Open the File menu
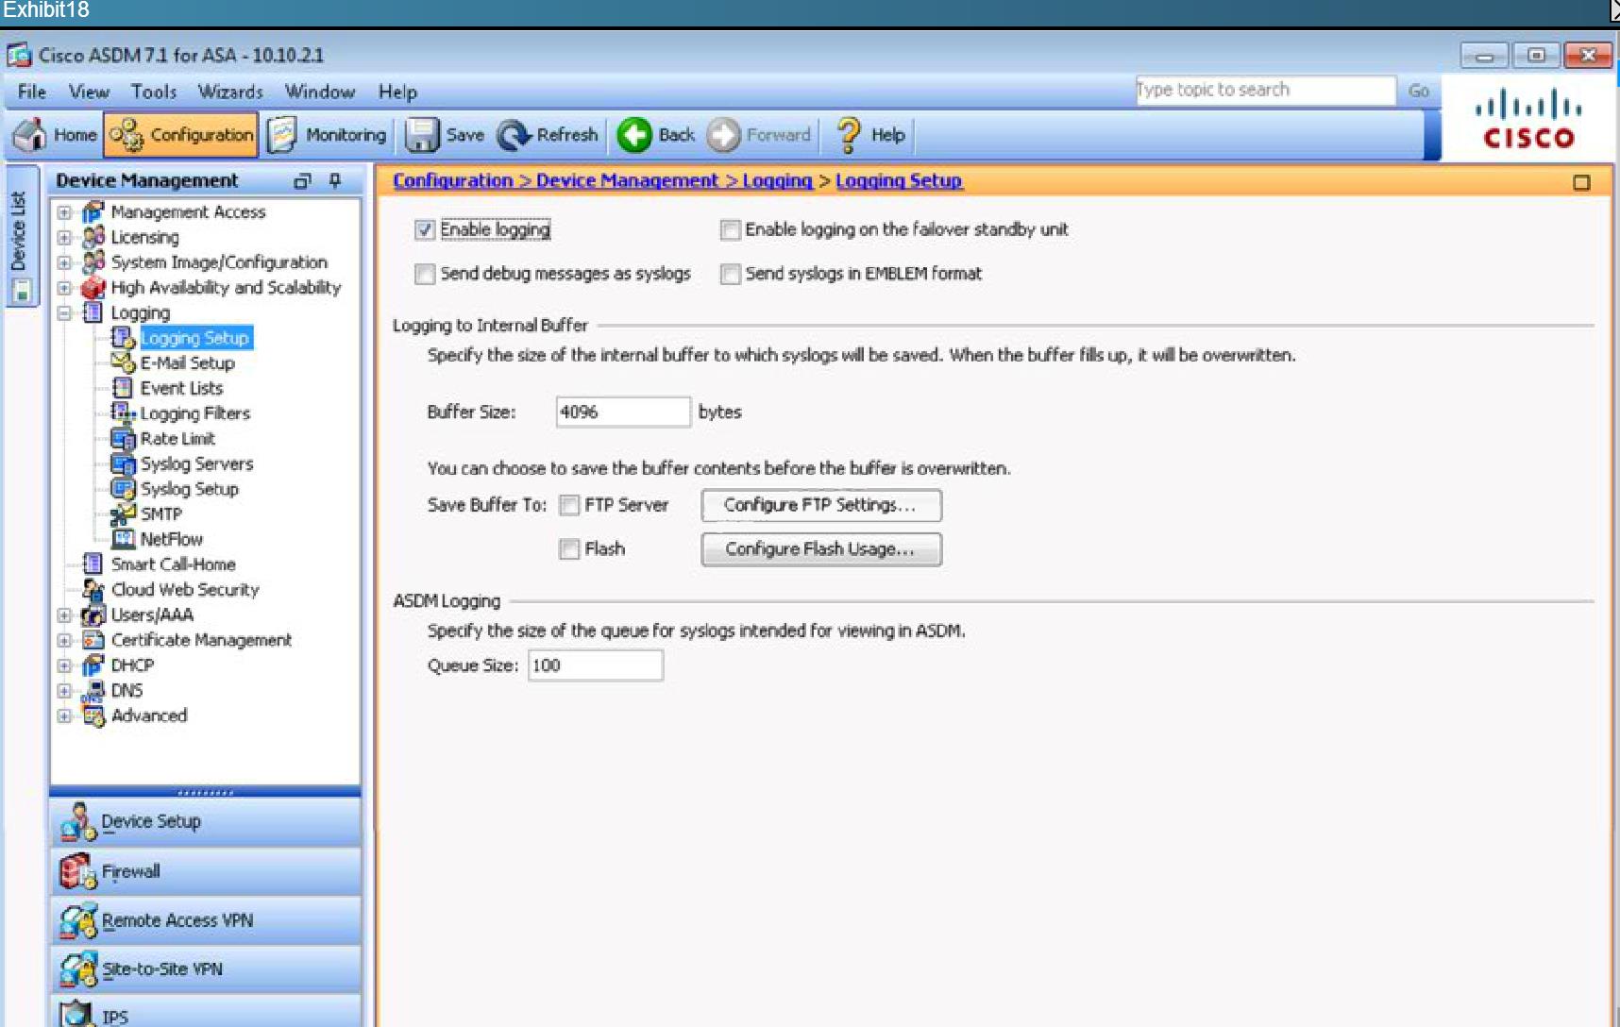Image resolution: width=1620 pixels, height=1027 pixels. [32, 92]
